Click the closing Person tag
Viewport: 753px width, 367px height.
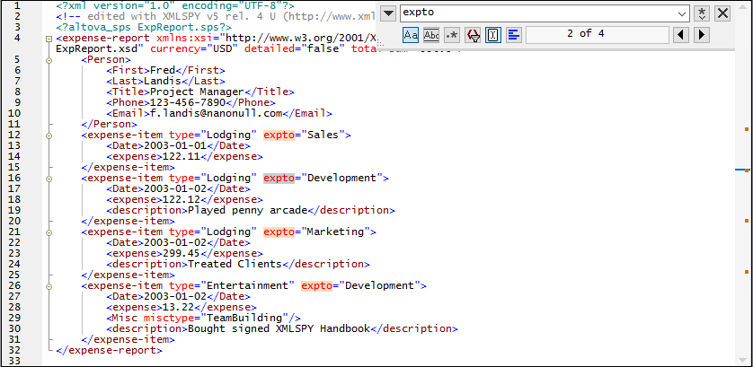(109, 124)
